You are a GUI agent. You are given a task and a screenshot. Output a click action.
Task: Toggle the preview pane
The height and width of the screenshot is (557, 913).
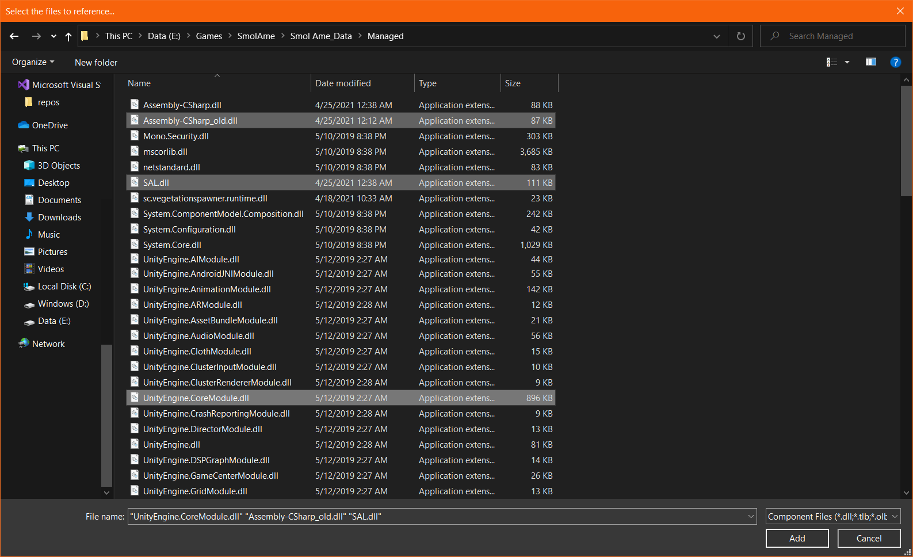871,62
